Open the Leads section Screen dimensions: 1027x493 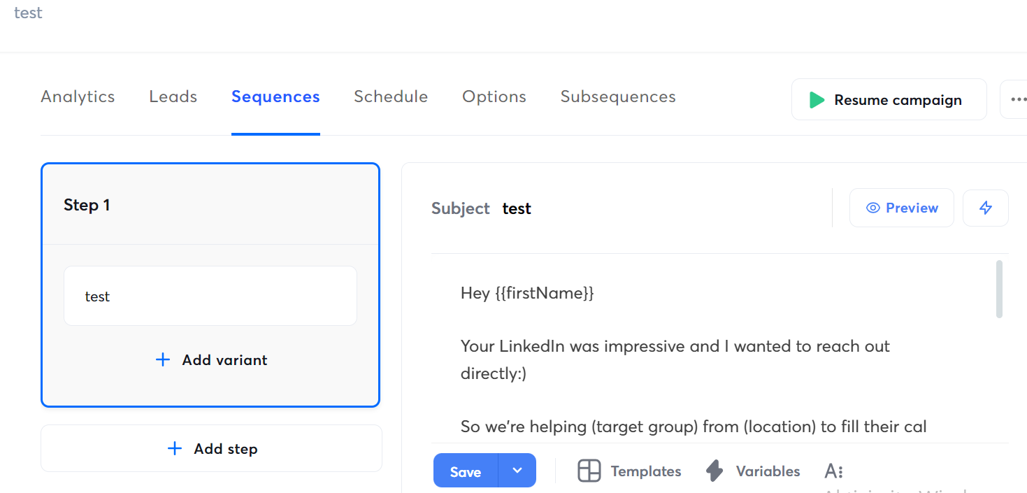[x=172, y=97]
